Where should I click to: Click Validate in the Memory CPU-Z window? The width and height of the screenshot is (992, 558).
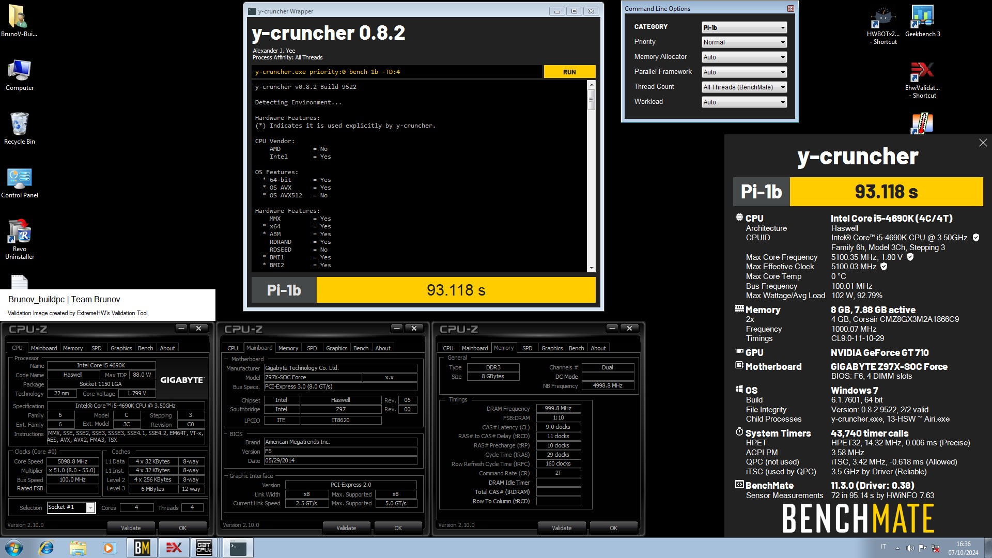pos(562,528)
